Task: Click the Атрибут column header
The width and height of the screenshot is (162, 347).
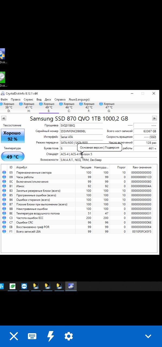Action: coord(45,167)
